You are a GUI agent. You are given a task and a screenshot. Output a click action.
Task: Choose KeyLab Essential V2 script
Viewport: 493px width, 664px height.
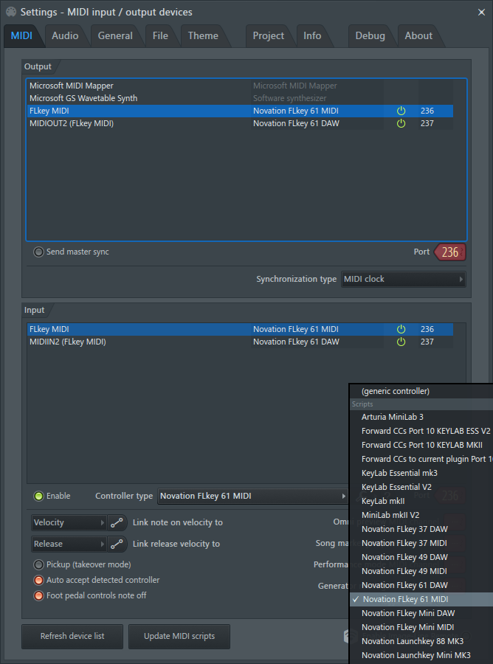422,487
